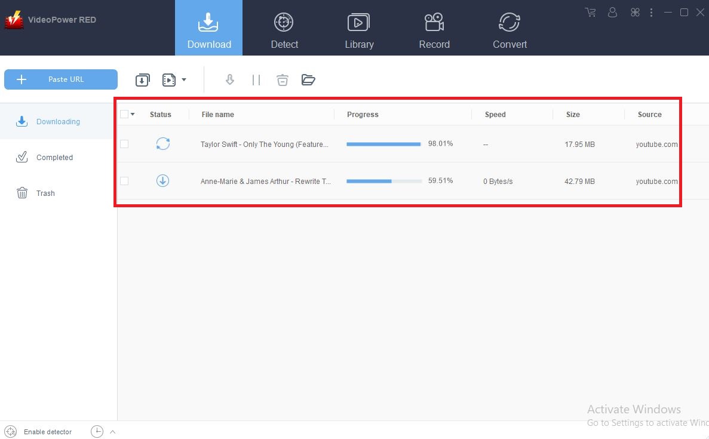The height and width of the screenshot is (439, 709).
Task: Select the file name 'Taylor Swift - Only The Young'
Action: 265,144
